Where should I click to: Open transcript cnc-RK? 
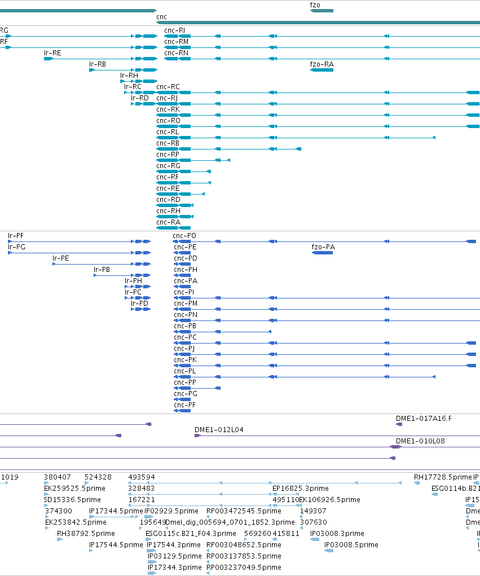click(x=168, y=109)
